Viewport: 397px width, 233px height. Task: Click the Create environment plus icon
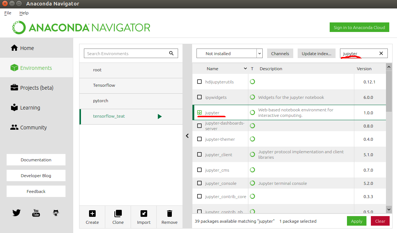[92, 214]
